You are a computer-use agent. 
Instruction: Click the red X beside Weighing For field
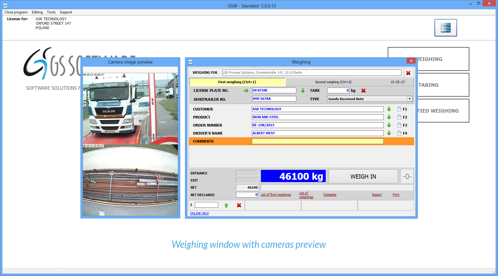pos(408,73)
